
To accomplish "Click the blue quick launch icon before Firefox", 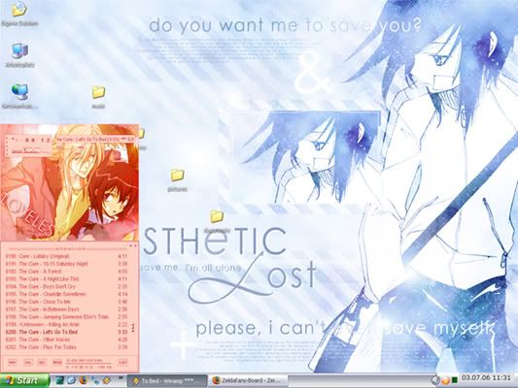I will [x=71, y=380].
